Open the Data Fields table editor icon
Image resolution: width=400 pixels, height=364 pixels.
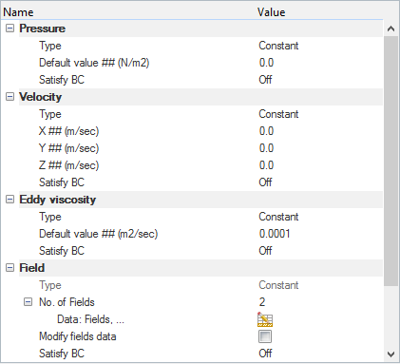[265, 319]
